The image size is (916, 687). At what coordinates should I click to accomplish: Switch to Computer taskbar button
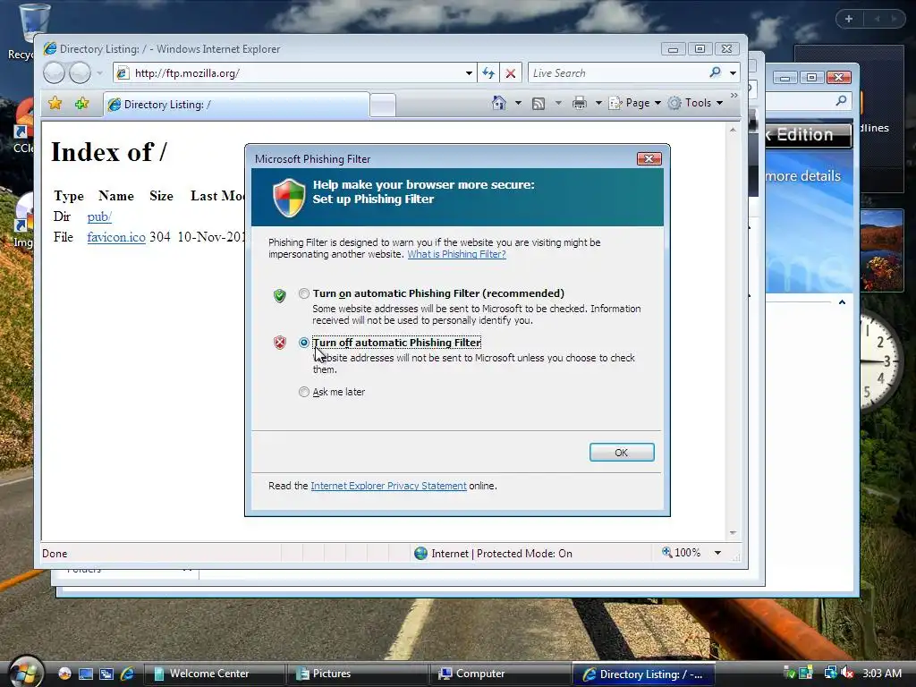pos(501,674)
